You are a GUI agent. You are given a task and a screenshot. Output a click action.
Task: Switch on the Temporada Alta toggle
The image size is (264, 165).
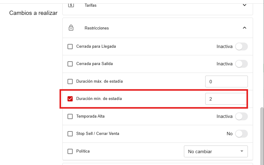pos(241,116)
